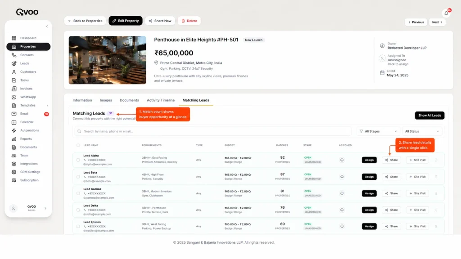
Task: Open the three-dot menu for Lead Delta
Action: click(436, 210)
